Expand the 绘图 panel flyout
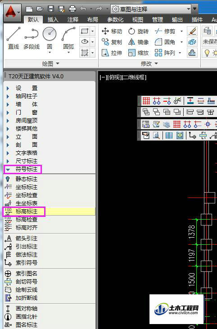The image size is (217, 329). click(x=51, y=63)
